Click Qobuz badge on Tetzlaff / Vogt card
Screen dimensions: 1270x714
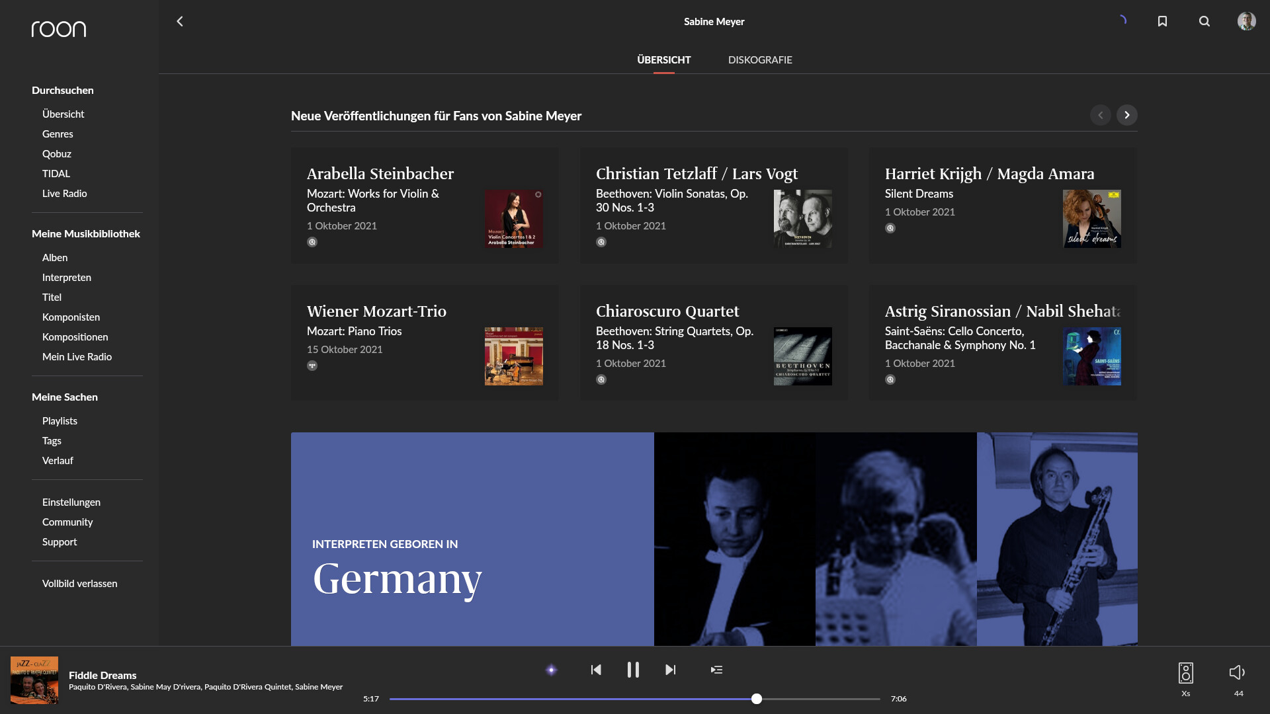601,242
